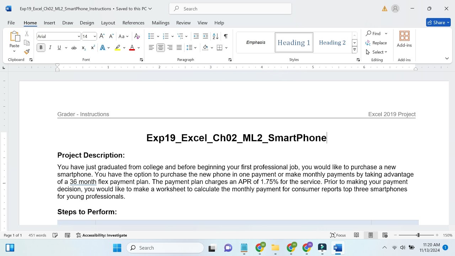Toggle Subscript formatting
455x256 pixels.
84,48
